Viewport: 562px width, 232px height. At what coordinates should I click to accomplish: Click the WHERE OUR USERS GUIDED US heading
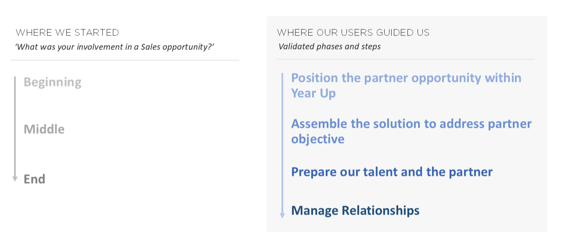(353, 32)
